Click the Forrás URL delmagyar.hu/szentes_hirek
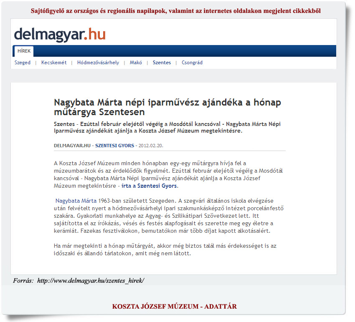Image resolution: width=355 pixels, height=322 pixels. [x=91, y=281]
